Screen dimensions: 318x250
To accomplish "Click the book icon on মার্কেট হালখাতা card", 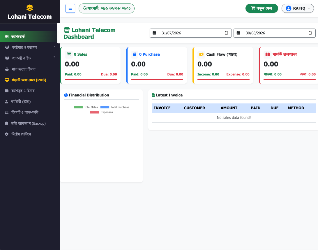I will (268, 54).
